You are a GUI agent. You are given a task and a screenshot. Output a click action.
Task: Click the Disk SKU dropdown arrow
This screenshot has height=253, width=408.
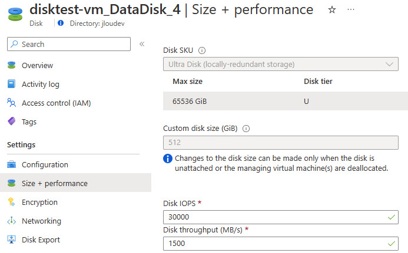pos(389,64)
